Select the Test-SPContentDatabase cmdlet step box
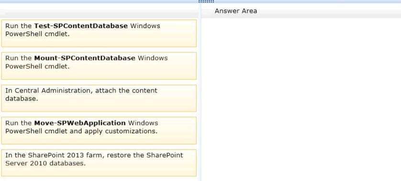Screen dimensions: 401x181 pyautogui.click(x=99, y=33)
